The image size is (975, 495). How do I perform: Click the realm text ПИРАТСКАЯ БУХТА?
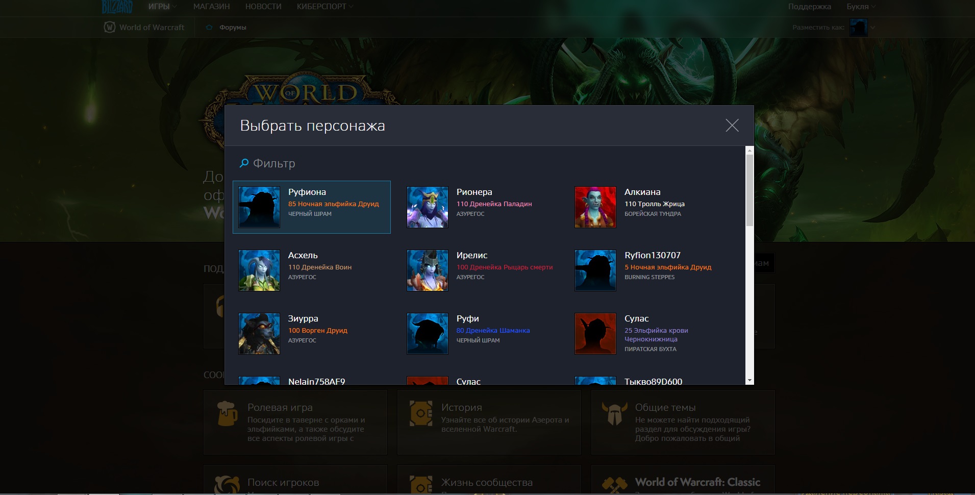click(x=651, y=349)
